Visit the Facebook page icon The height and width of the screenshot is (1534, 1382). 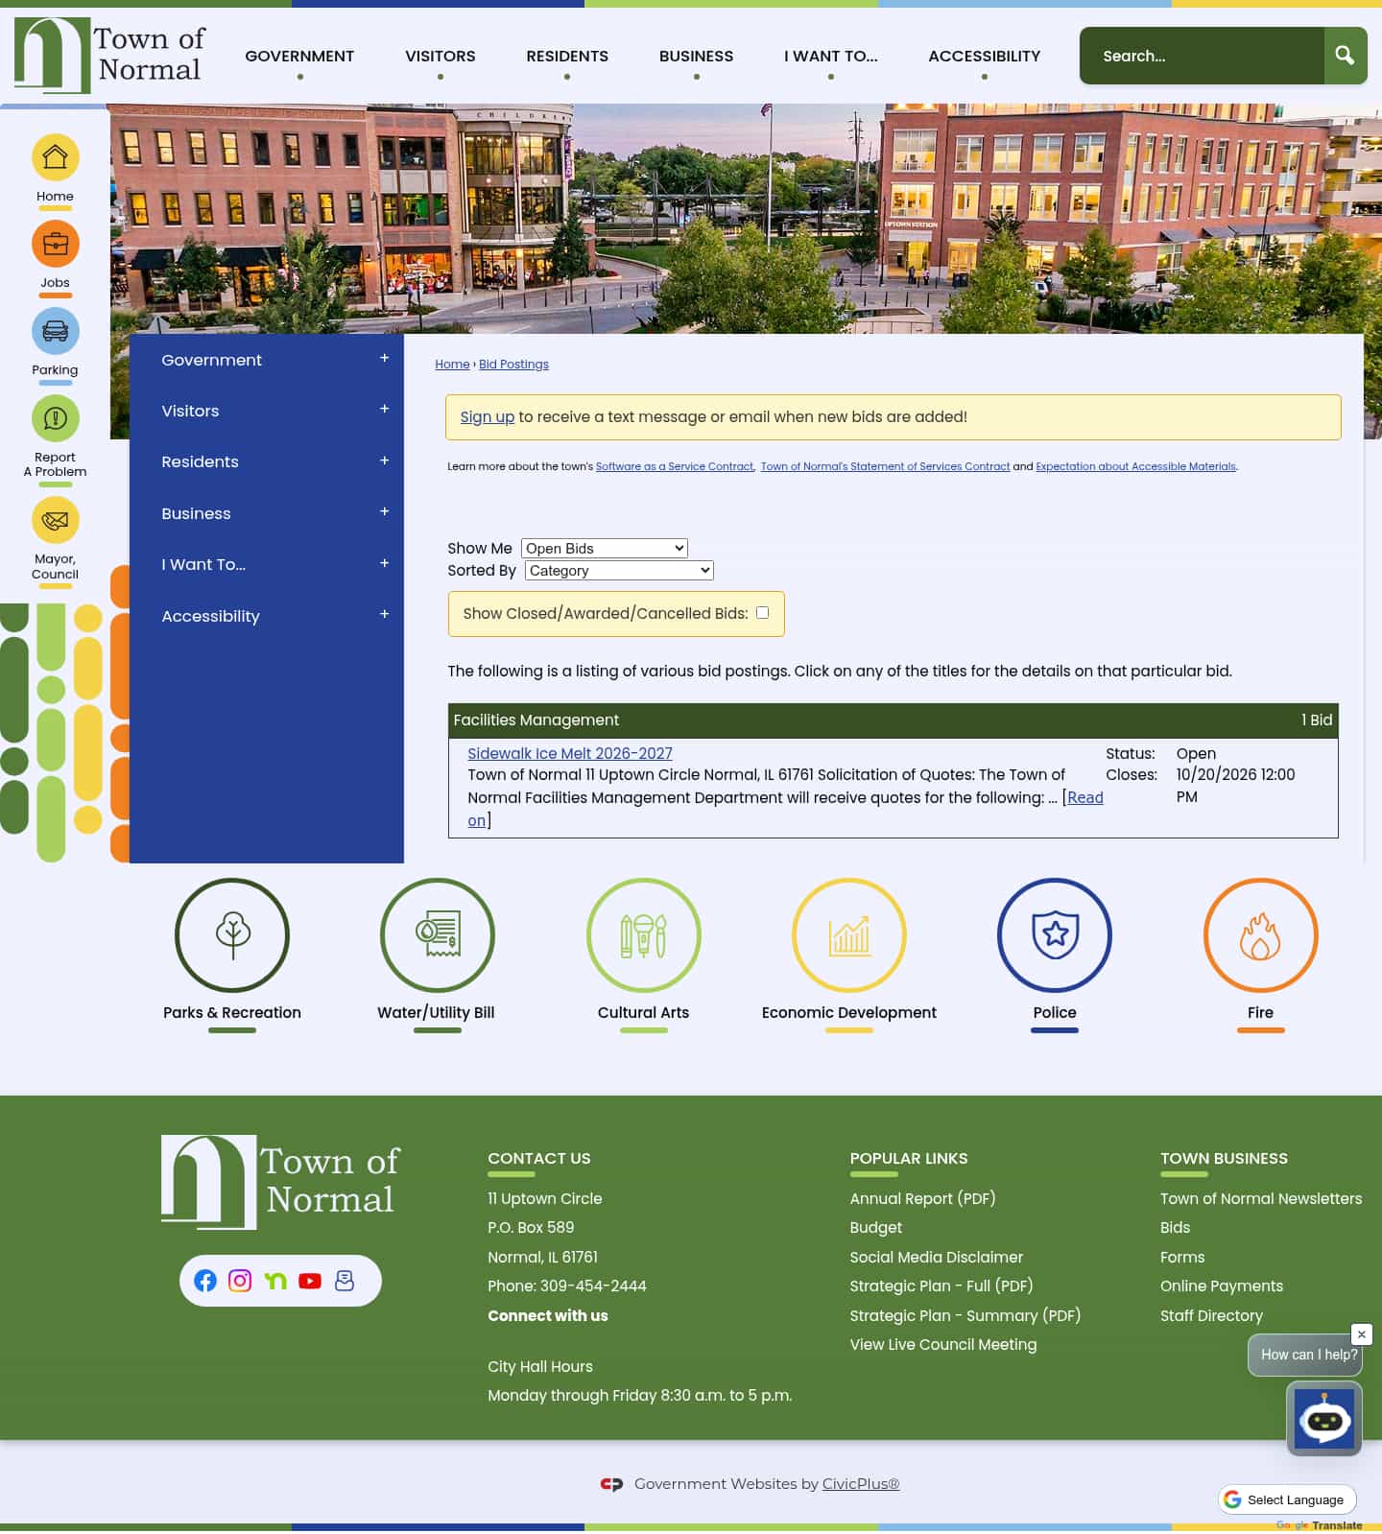click(x=205, y=1281)
